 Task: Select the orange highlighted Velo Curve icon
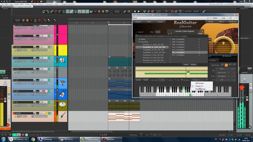click(x=226, y=65)
